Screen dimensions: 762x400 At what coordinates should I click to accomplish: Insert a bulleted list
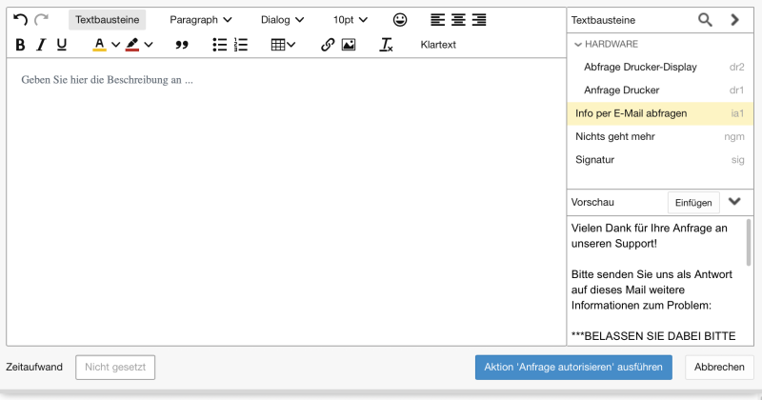pos(219,45)
